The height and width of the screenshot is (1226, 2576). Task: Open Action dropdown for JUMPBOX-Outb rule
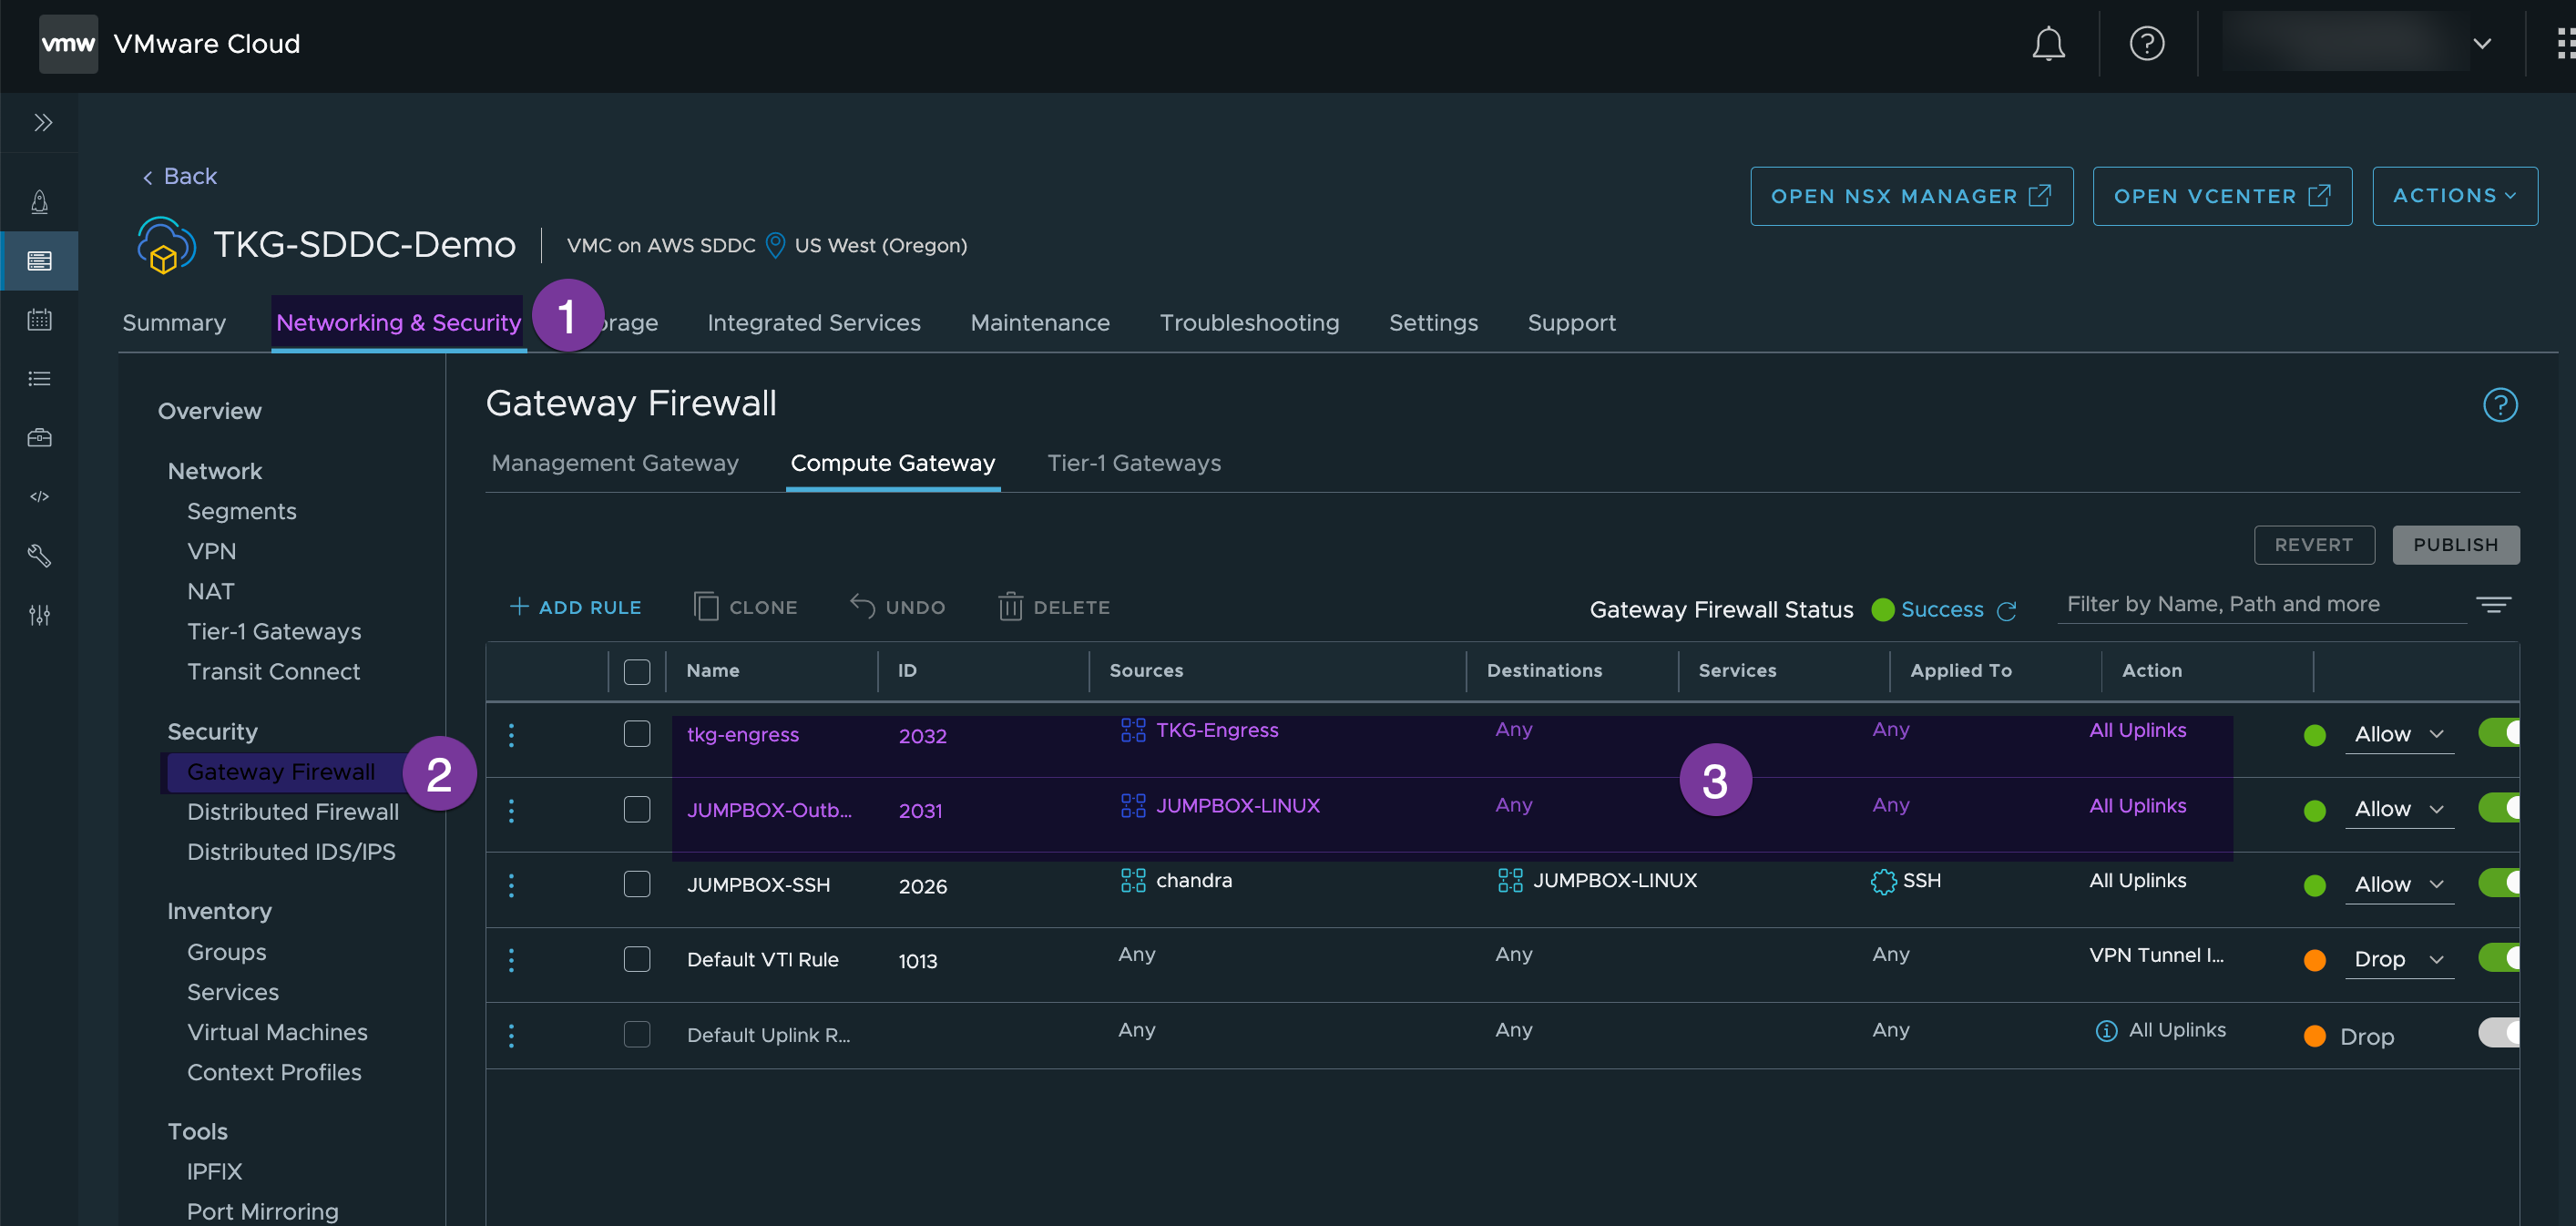pos(2399,810)
